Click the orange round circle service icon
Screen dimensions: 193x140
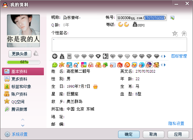point(127,65)
